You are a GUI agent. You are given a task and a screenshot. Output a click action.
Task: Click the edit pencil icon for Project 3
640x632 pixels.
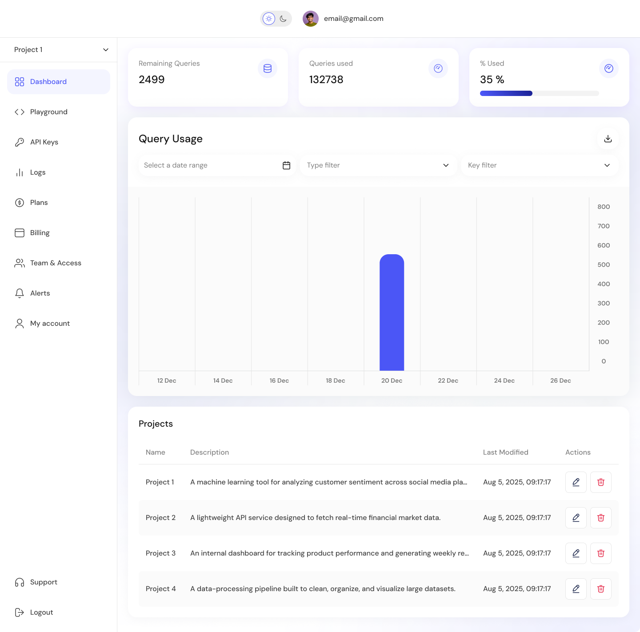click(x=576, y=553)
